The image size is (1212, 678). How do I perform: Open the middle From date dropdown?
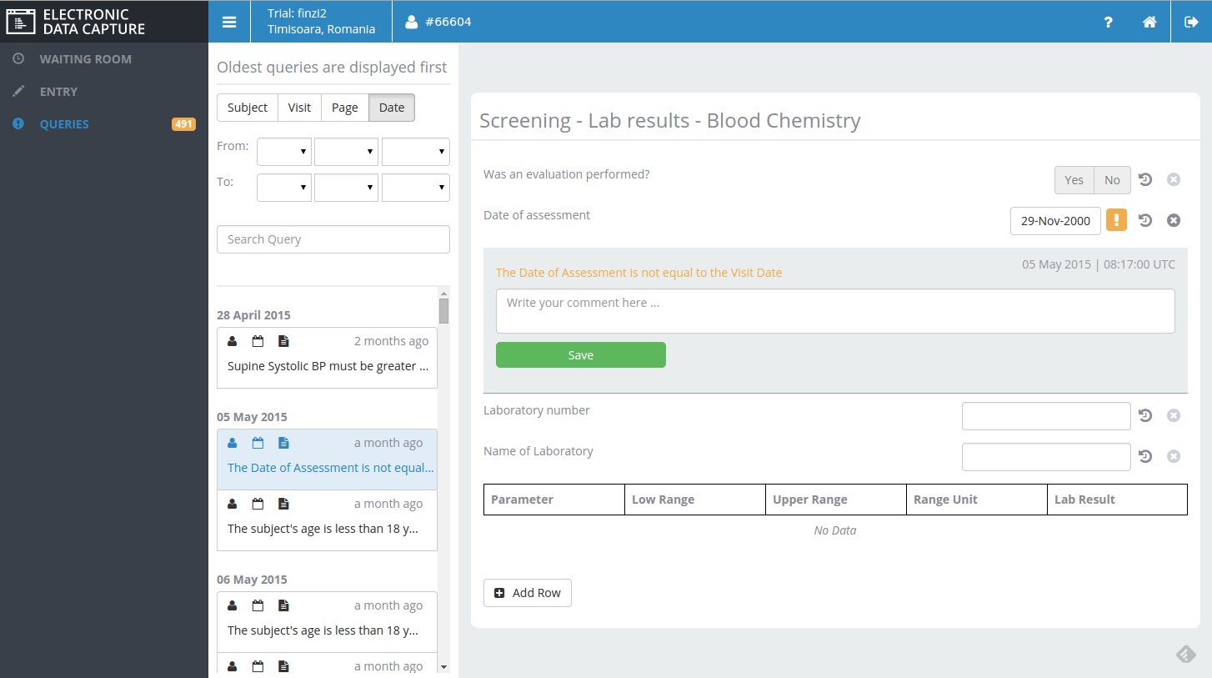tap(347, 152)
